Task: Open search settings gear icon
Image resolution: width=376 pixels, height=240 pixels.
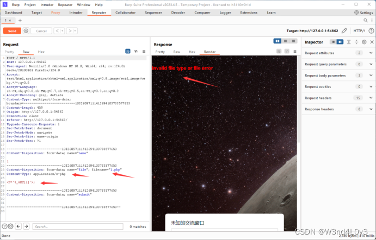Action: tap(10, 226)
